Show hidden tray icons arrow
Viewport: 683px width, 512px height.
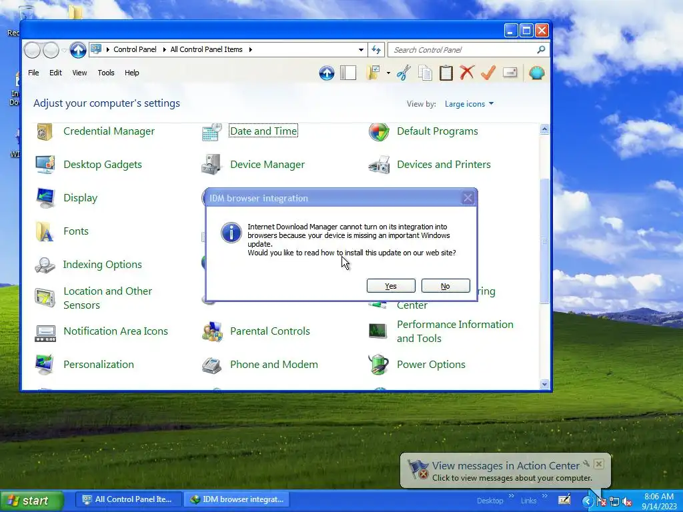pos(588,501)
